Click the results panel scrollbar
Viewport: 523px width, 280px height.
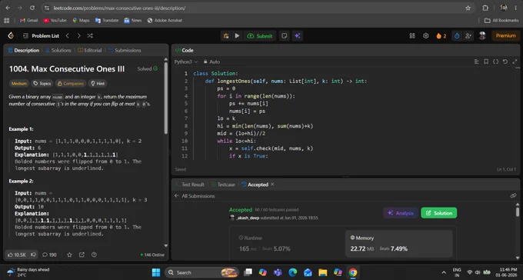pyautogui.click(x=518, y=212)
